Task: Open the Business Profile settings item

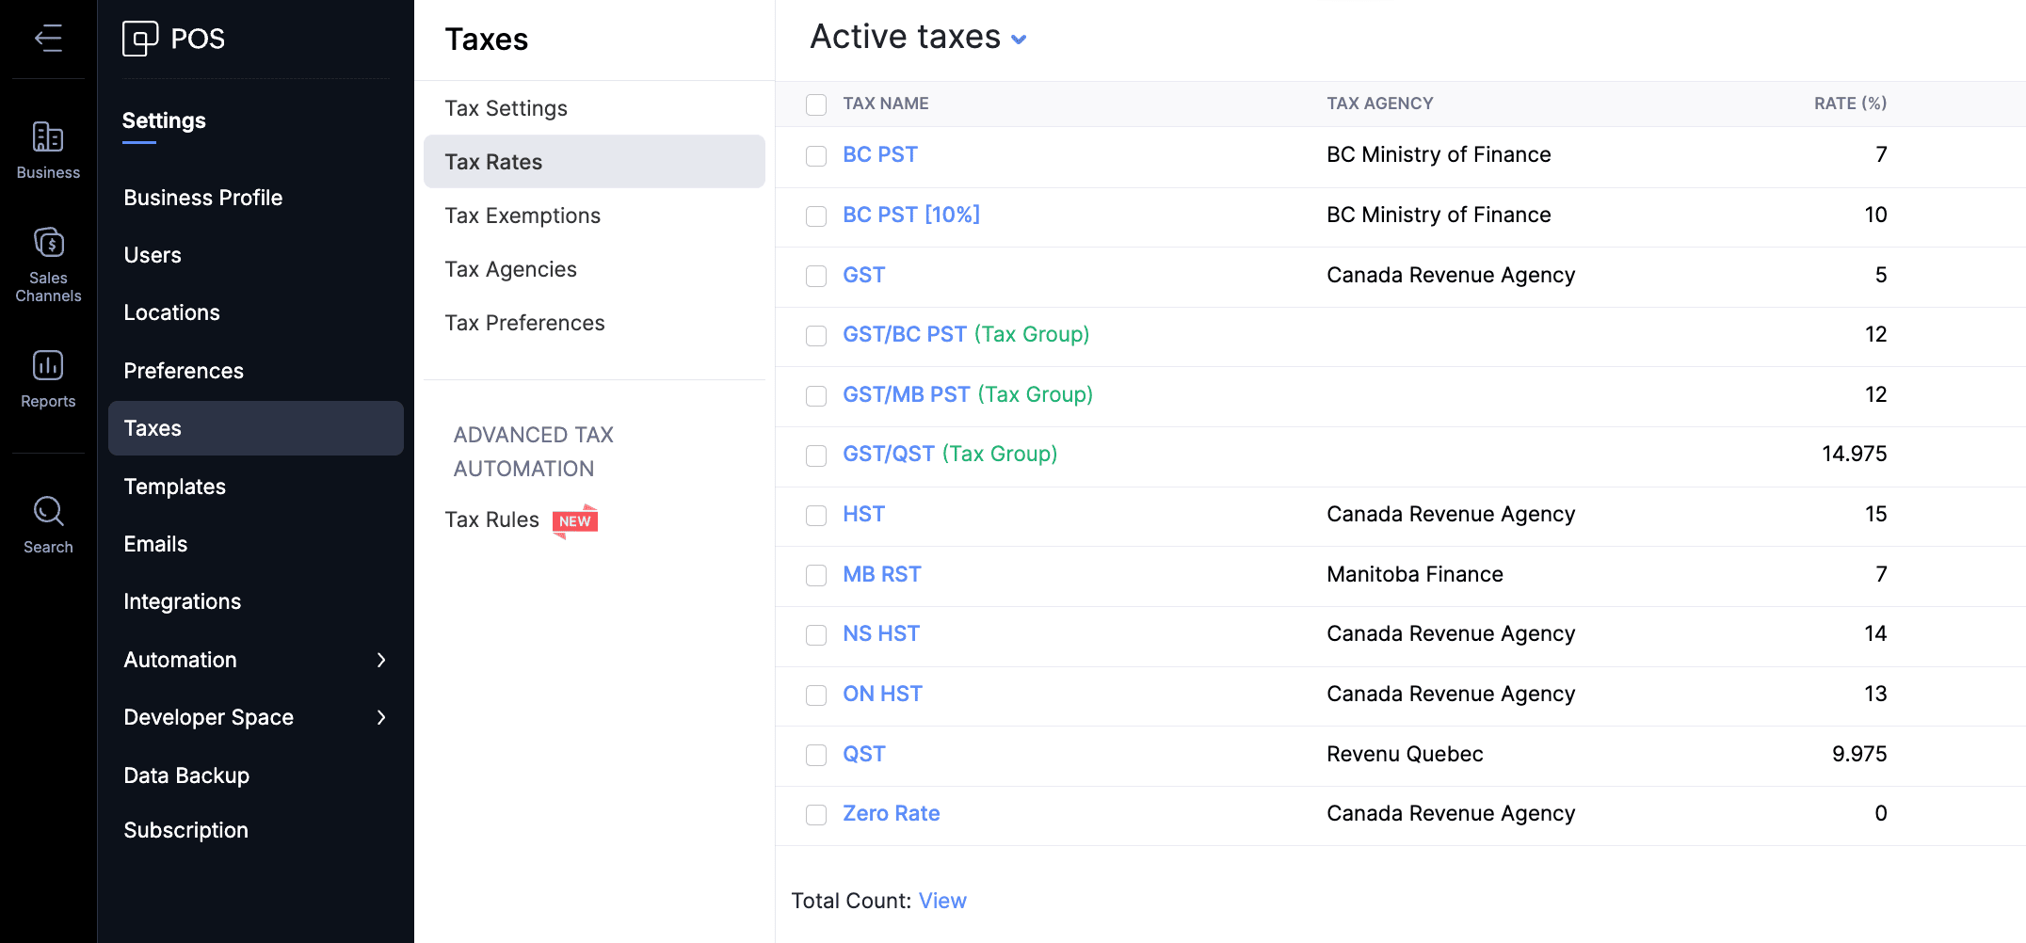Action: (x=202, y=198)
